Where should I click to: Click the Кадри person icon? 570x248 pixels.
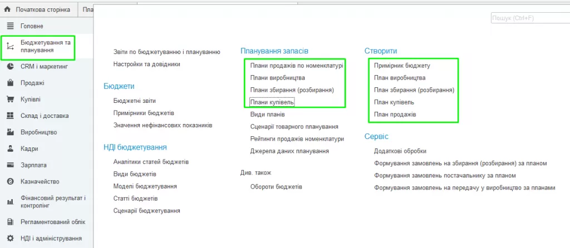point(11,148)
